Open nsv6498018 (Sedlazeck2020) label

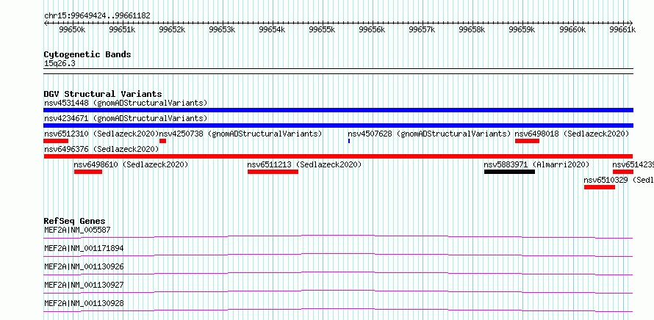572,134
